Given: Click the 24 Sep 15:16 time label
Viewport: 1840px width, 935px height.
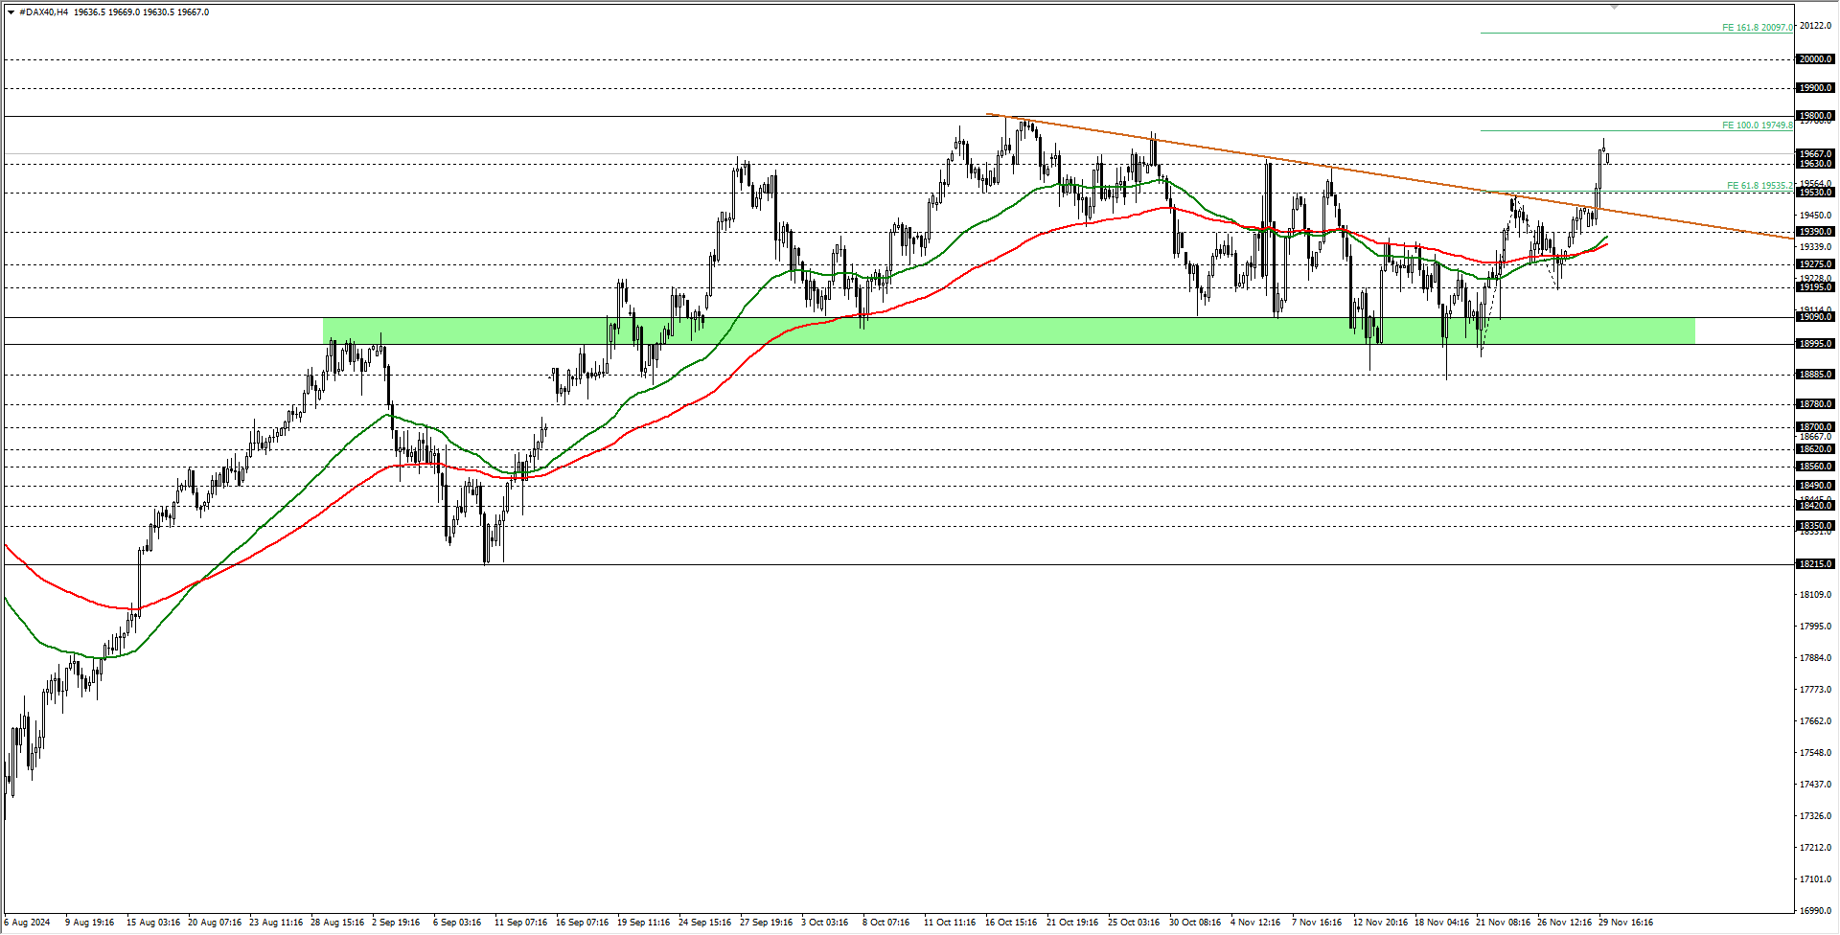Looking at the screenshot, I should coord(704,923).
